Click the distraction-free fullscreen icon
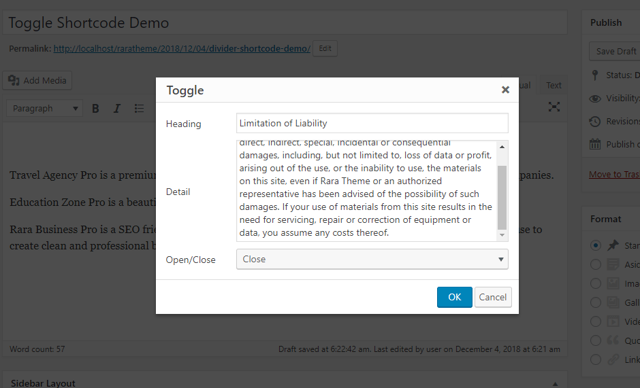This screenshot has height=388, width=640. click(554, 107)
